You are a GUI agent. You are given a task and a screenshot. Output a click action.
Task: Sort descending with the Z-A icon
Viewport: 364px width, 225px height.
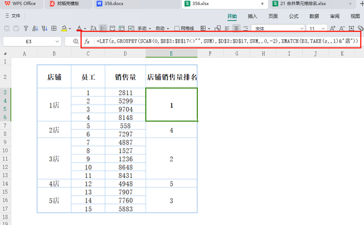pos(44,28)
